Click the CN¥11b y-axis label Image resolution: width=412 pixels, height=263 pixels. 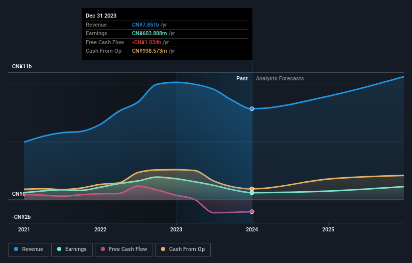(22, 66)
